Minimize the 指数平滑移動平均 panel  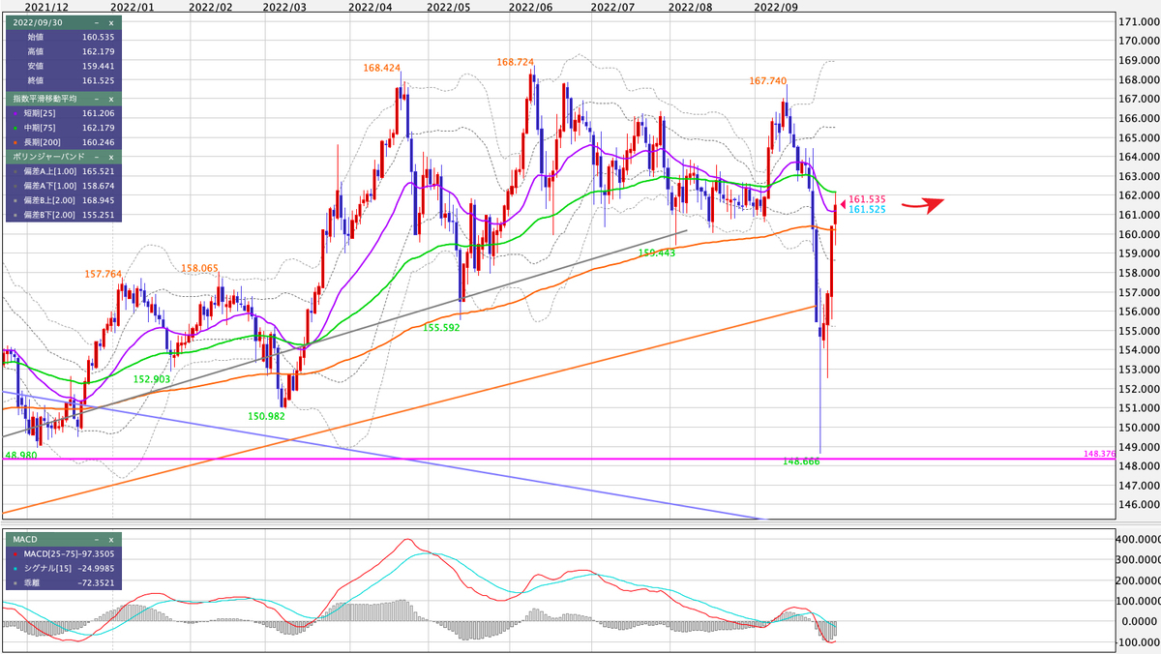98,98
